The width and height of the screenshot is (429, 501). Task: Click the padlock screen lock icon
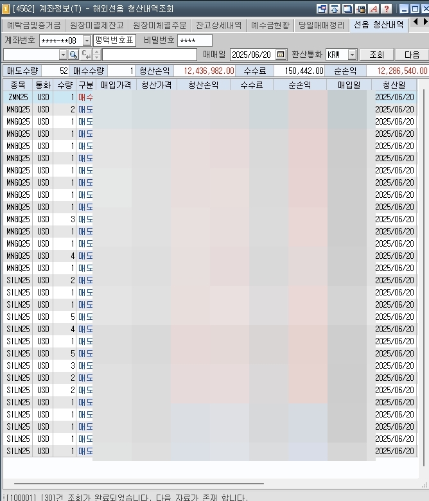click(x=361, y=8)
